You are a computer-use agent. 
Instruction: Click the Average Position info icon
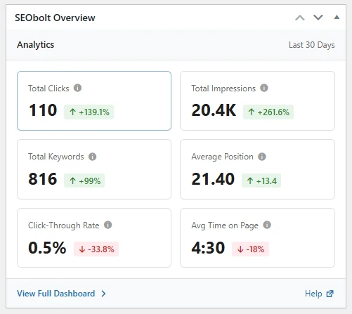[x=262, y=157]
